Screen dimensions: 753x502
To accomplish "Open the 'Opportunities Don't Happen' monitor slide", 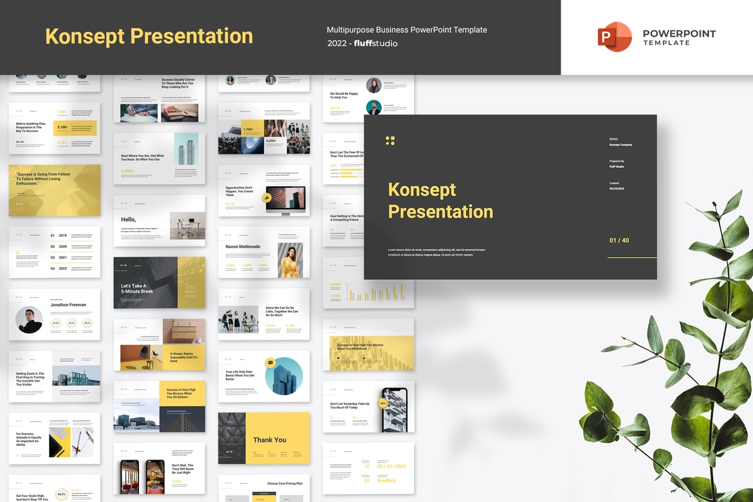I will (x=264, y=191).
